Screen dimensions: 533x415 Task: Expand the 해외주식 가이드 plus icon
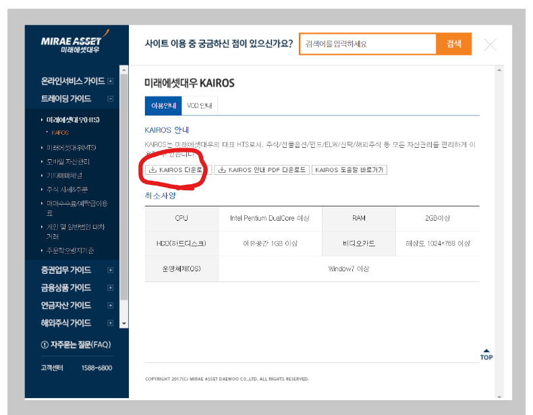110,323
